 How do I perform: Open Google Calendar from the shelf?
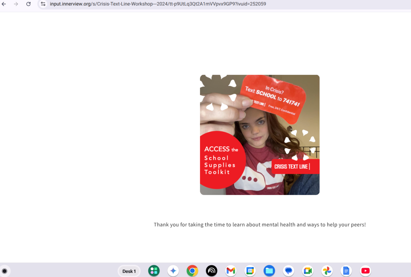[250, 271]
